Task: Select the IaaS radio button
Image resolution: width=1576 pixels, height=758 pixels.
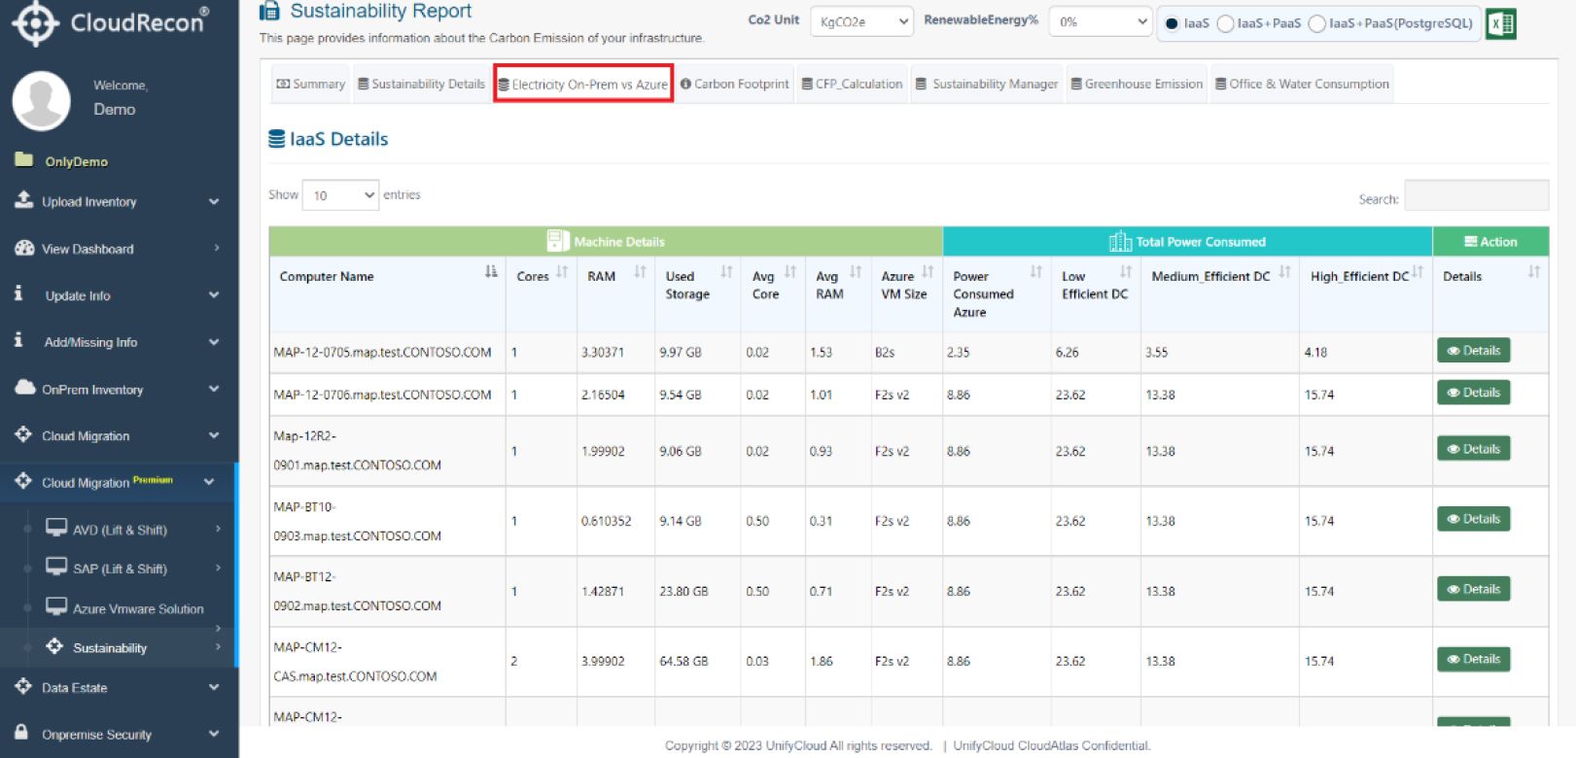Action: (x=1172, y=23)
